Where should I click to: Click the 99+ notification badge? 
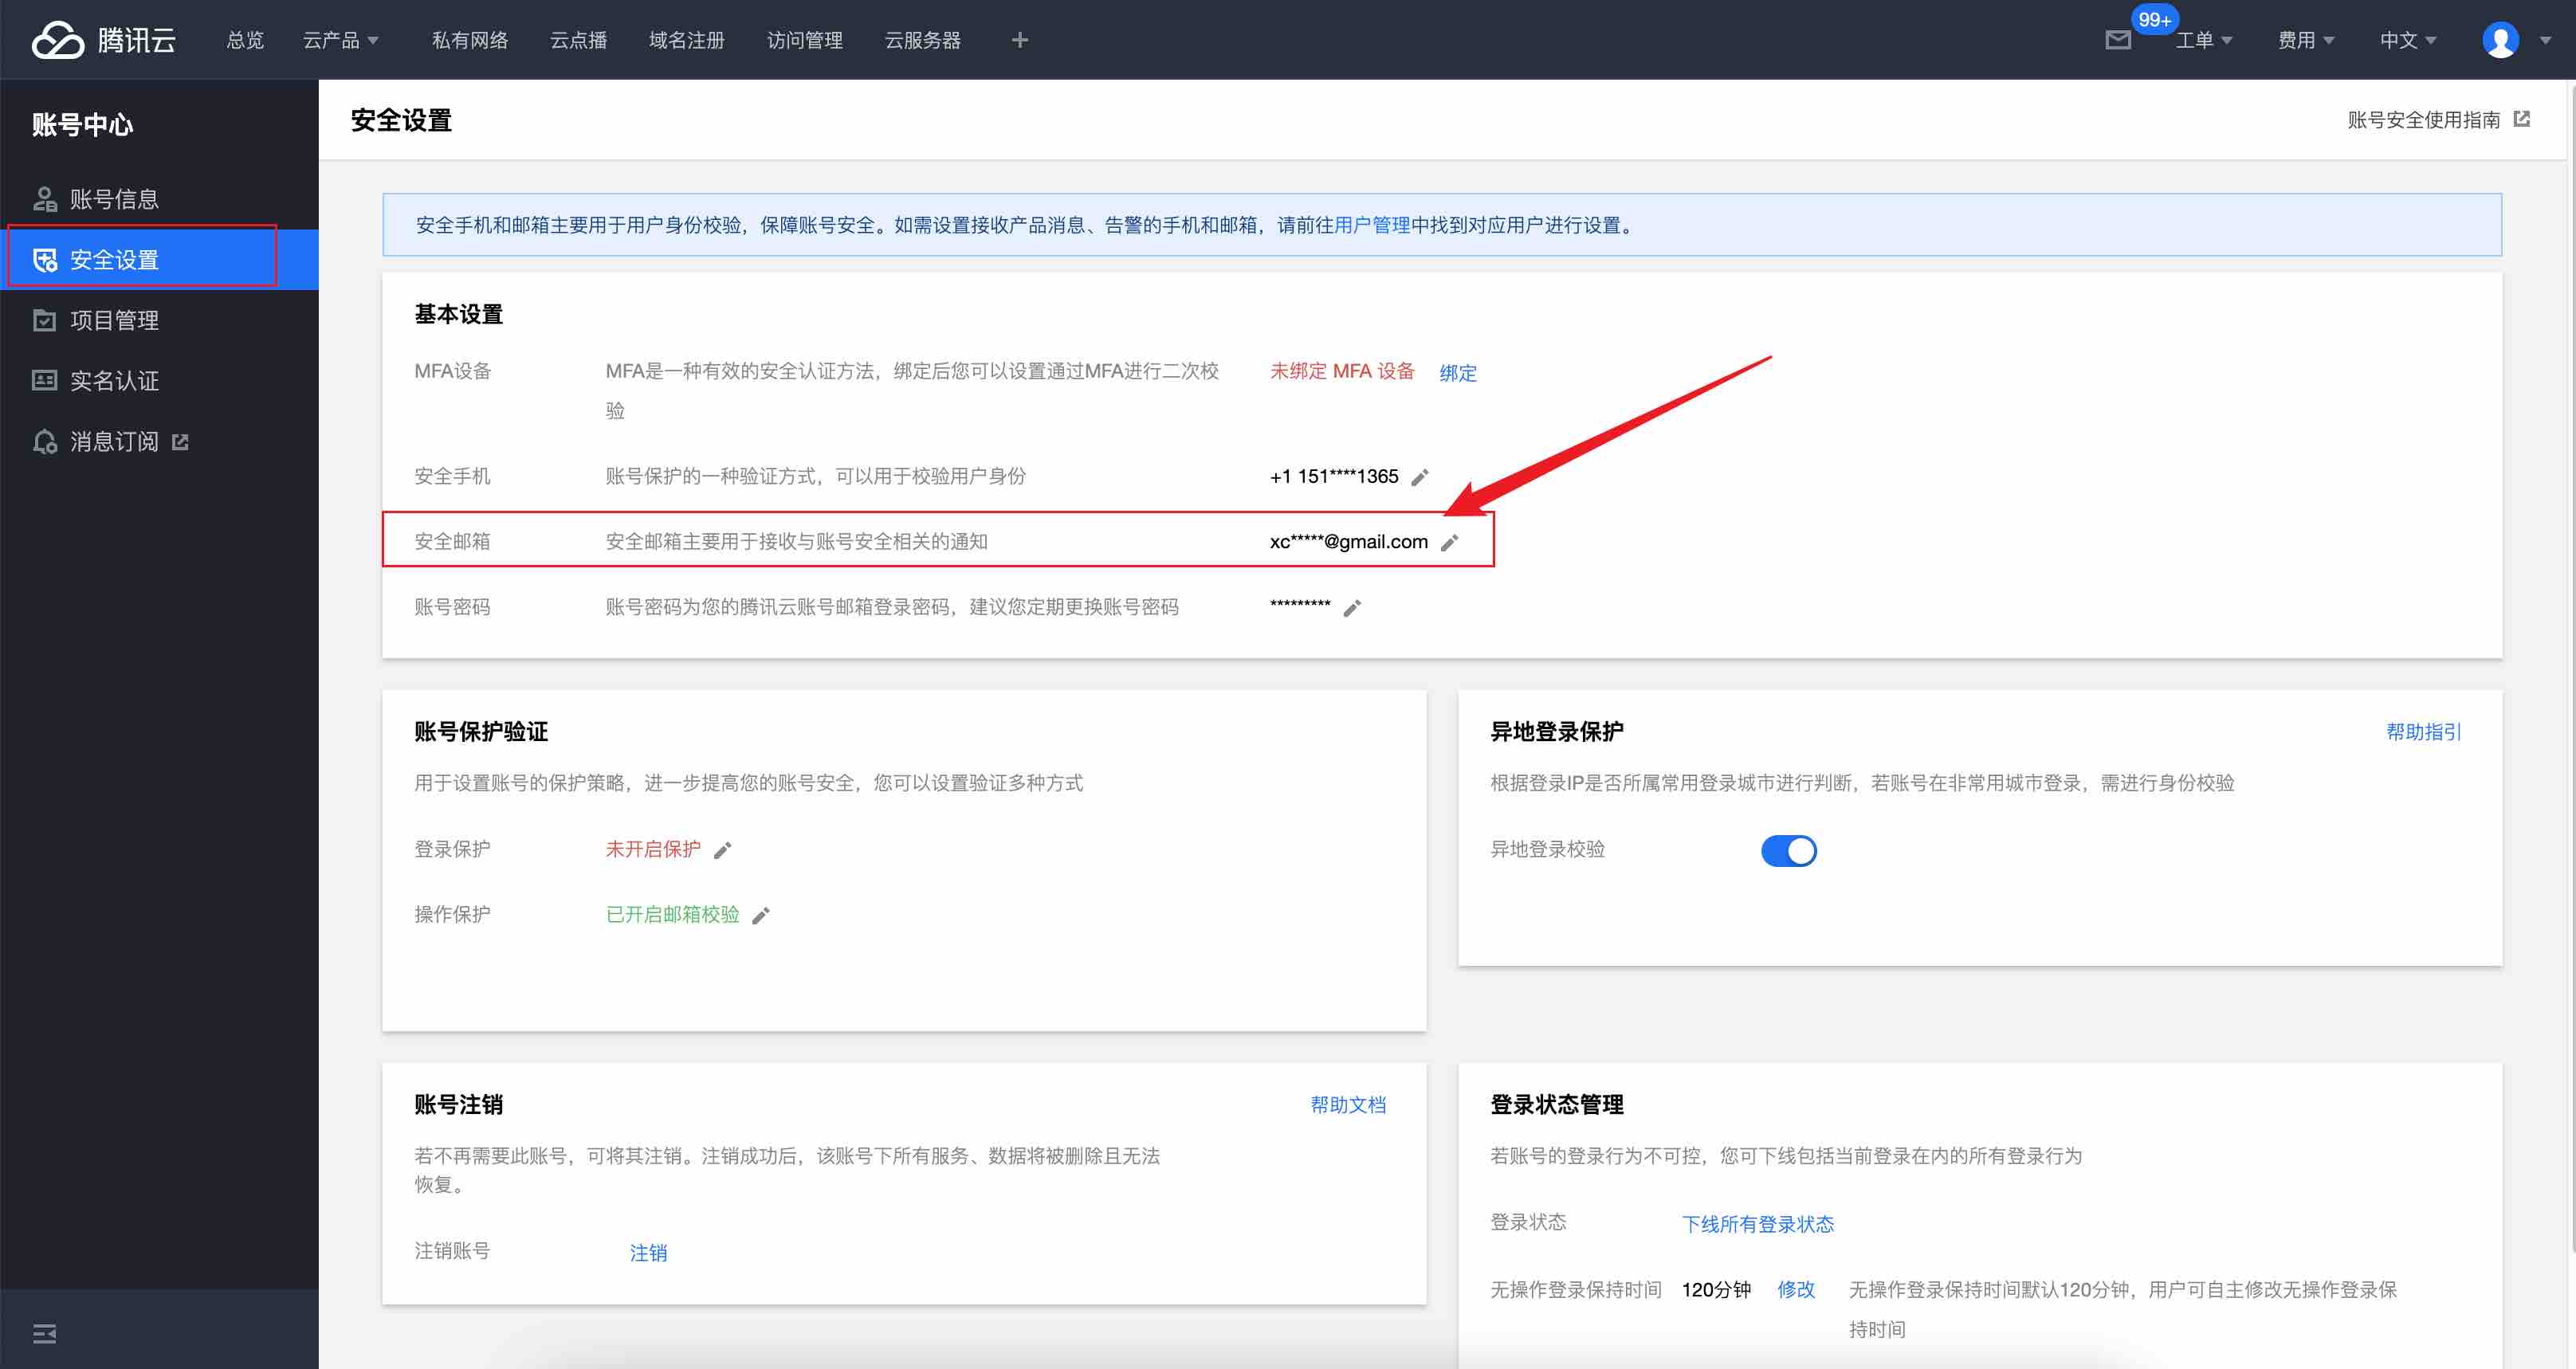pyautogui.click(x=2154, y=19)
